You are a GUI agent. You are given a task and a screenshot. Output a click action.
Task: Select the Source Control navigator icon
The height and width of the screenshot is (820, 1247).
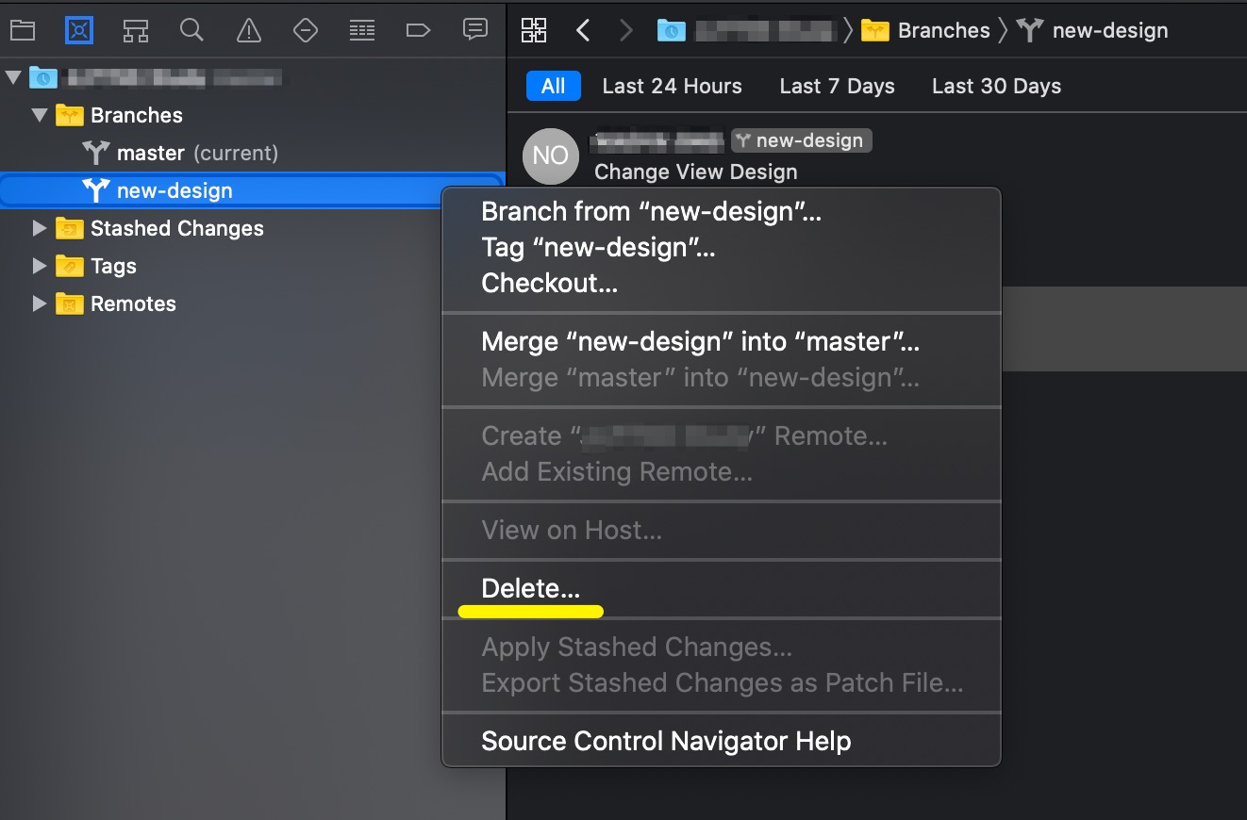click(79, 30)
